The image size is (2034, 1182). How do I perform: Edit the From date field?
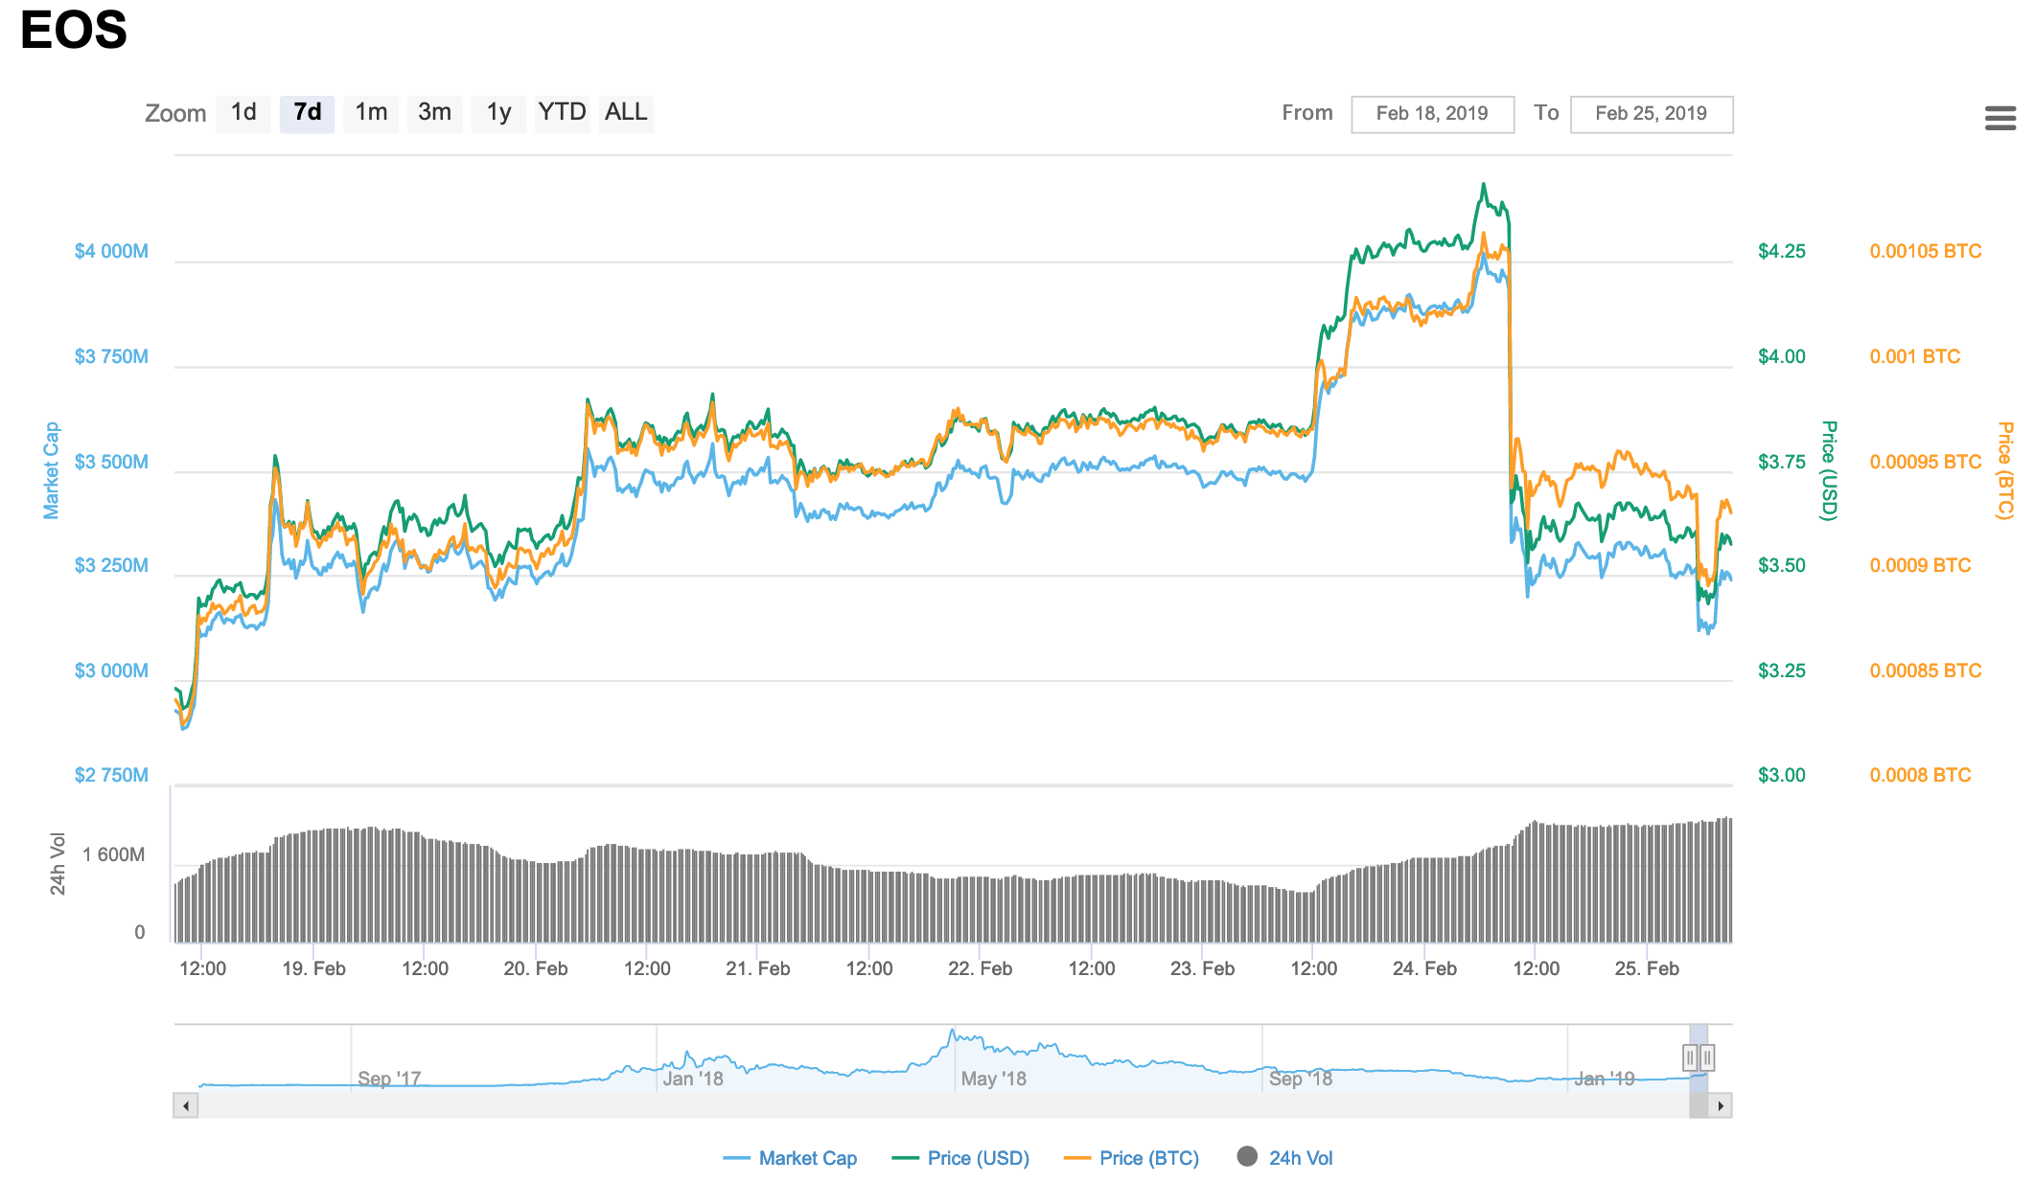coord(1432,114)
